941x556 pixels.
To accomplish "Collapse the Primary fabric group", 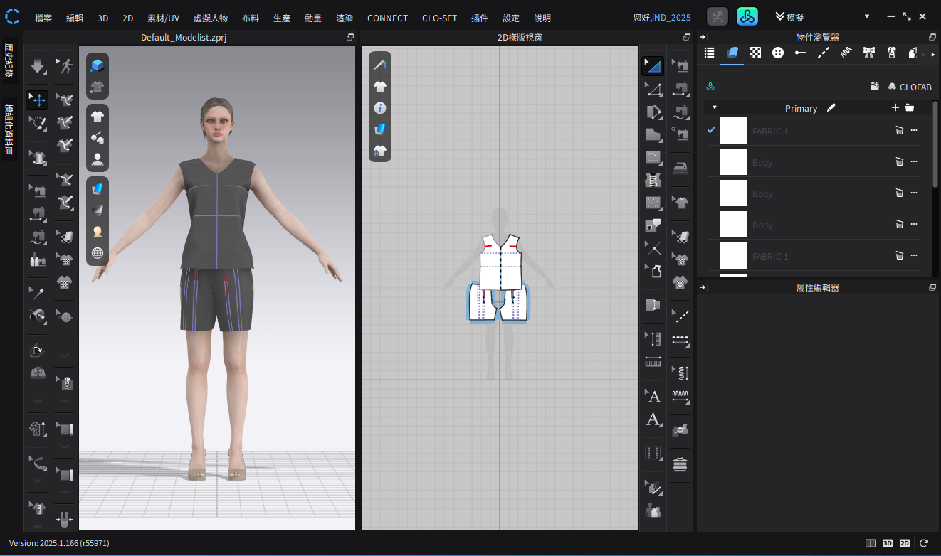I will (714, 108).
